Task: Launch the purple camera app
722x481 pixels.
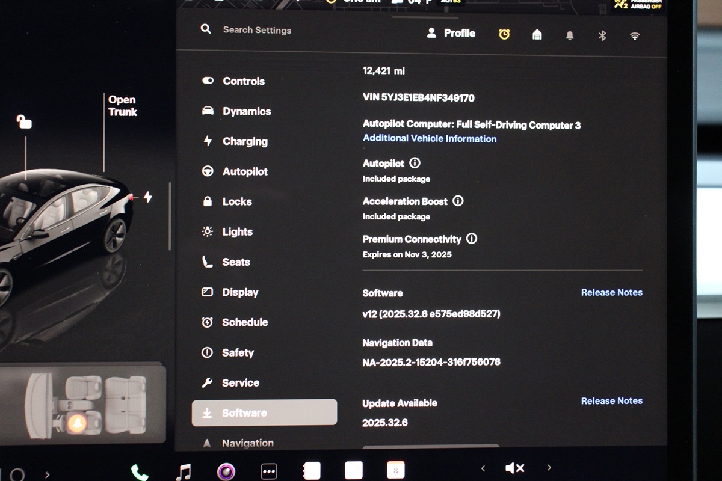Action: click(226, 472)
